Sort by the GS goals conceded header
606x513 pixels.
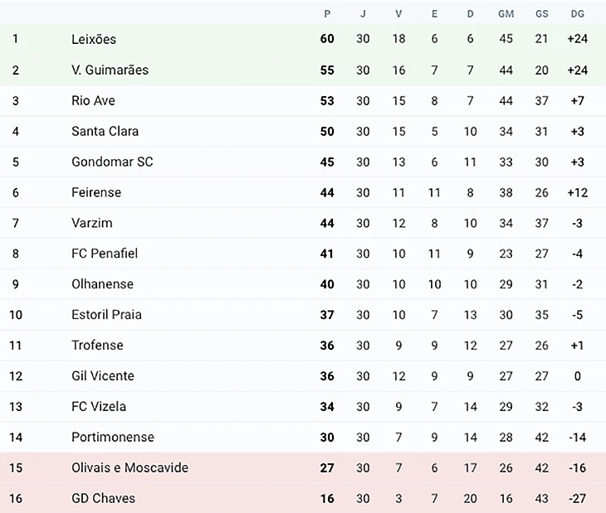click(541, 13)
